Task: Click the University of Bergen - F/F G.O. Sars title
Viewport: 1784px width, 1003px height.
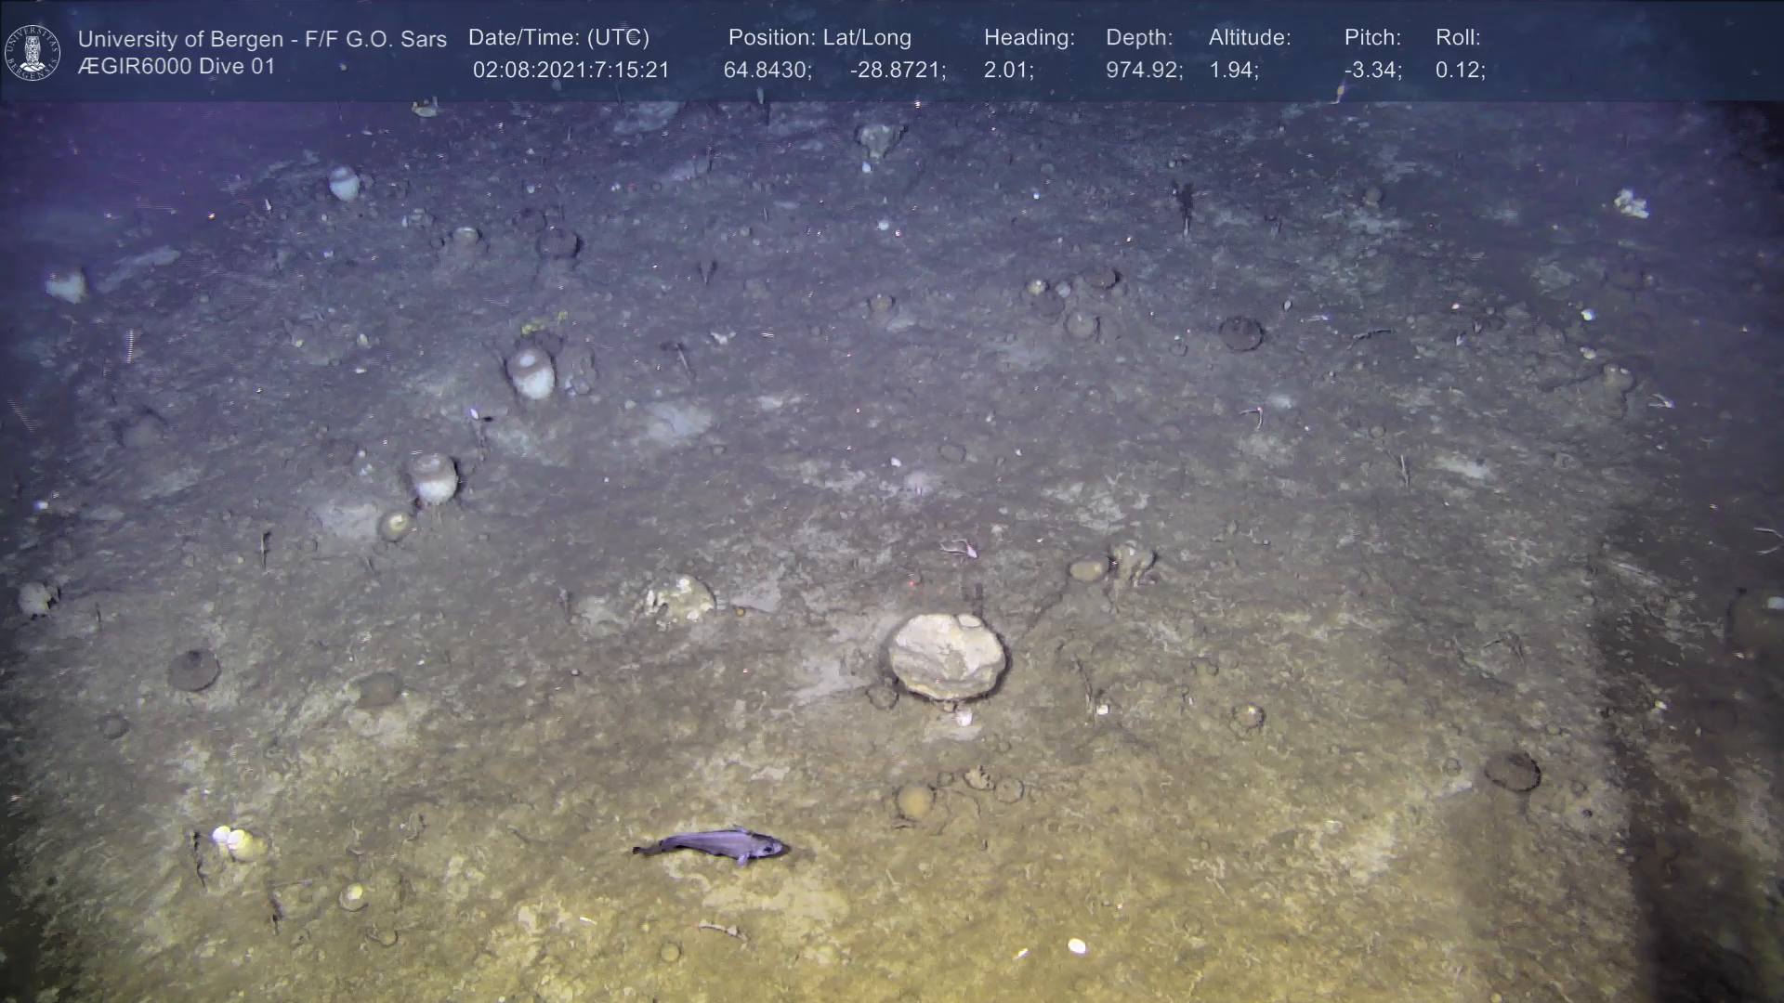Action: 262,39
